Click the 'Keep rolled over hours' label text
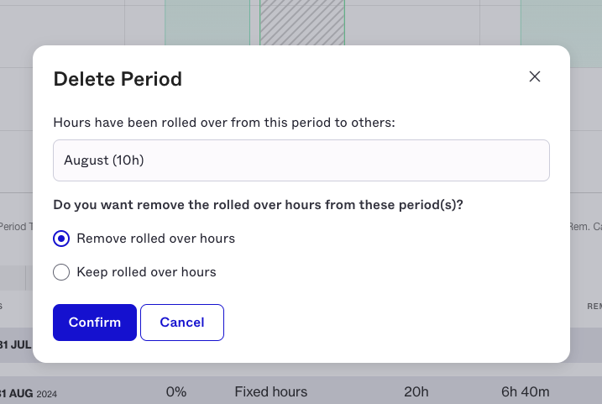The height and width of the screenshot is (404, 602). tap(146, 272)
